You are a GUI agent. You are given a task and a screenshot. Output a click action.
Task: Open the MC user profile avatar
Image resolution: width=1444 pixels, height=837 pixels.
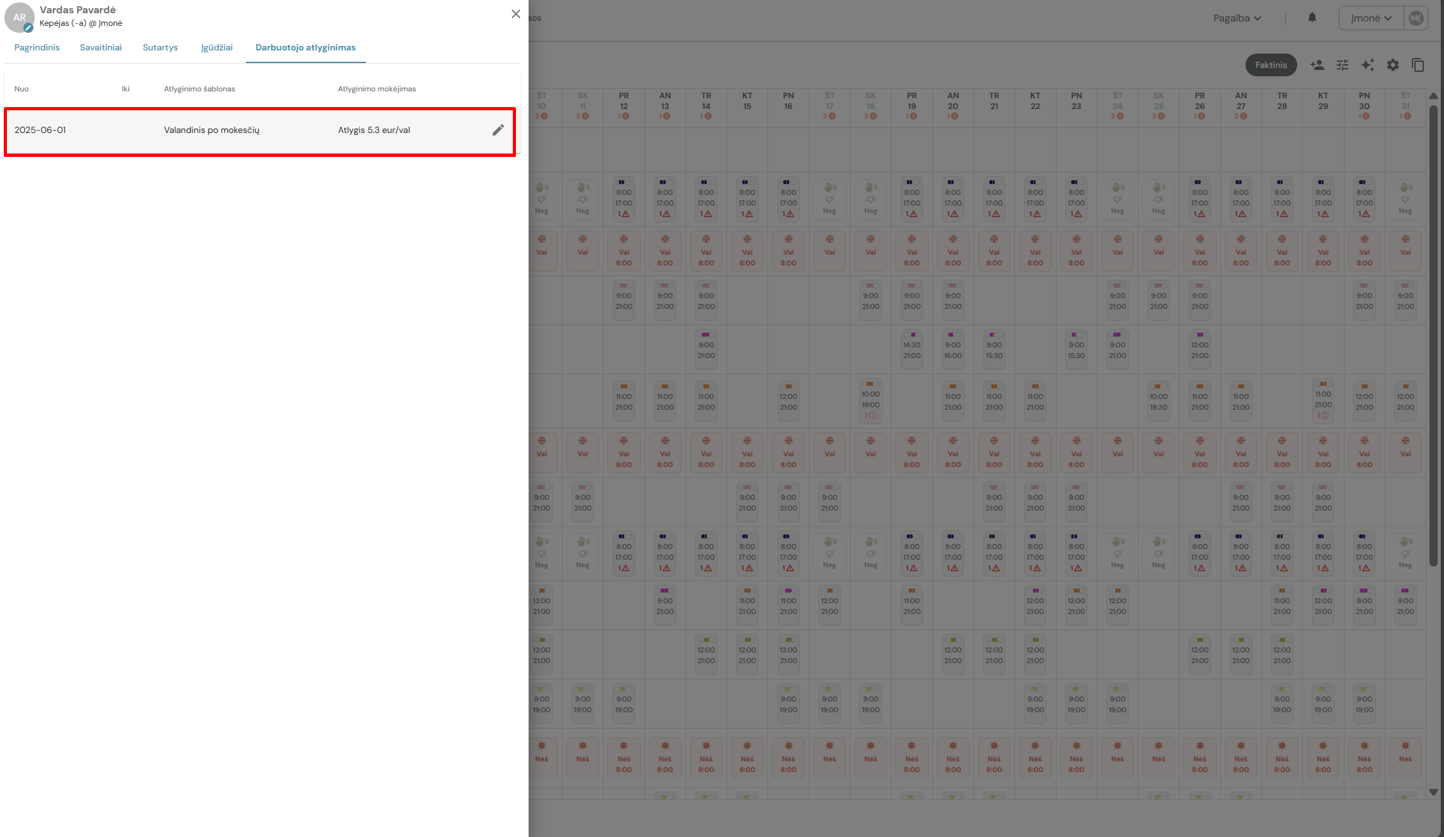(x=1416, y=18)
